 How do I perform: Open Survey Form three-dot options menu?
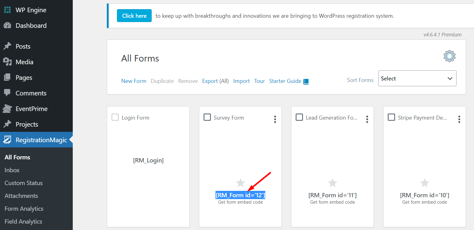point(275,119)
